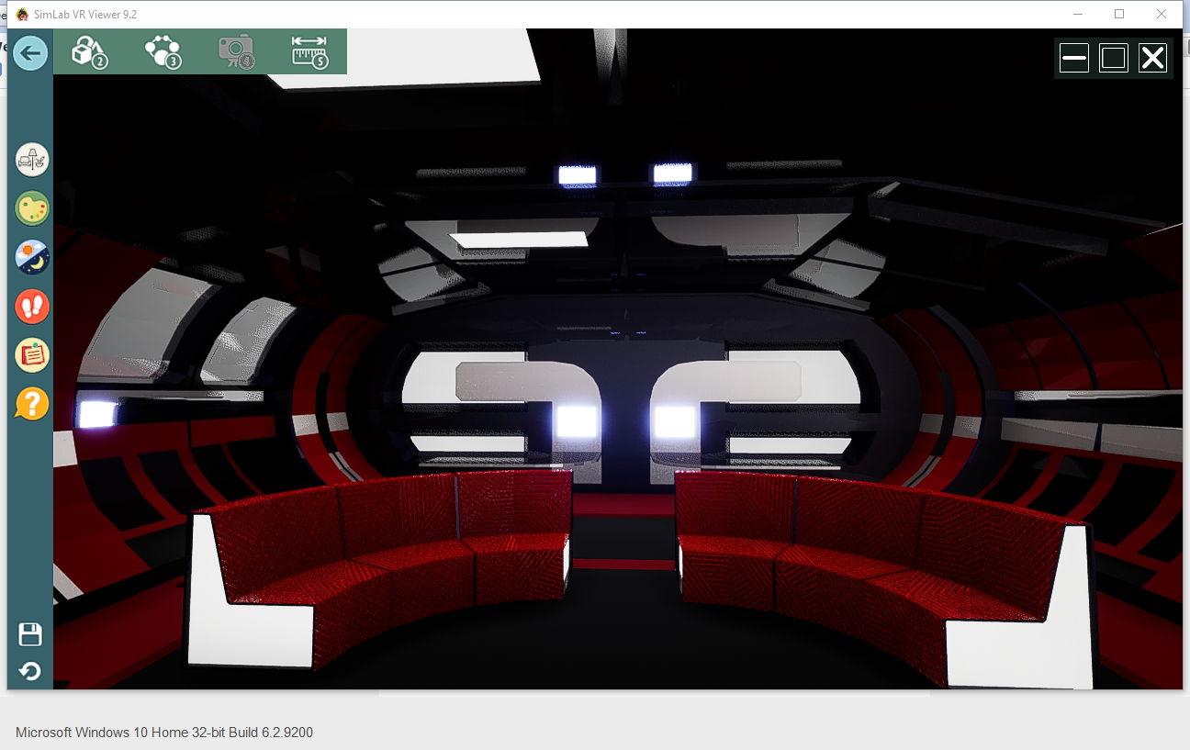Open the scene states tool numbered 3

163,51
